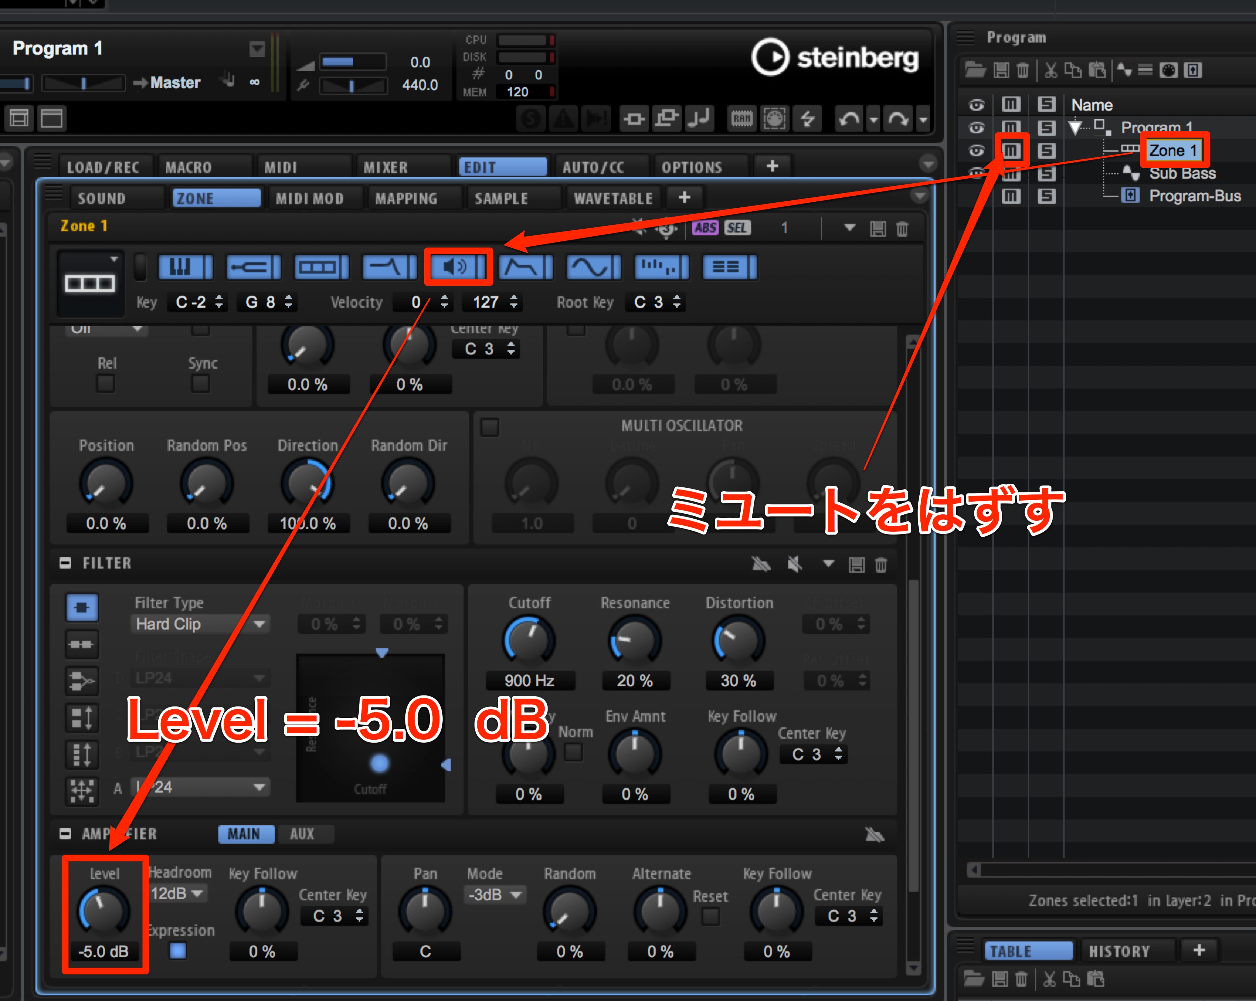The image size is (1256, 1001).
Task: Adjust the amplifier Level knob
Action: (104, 911)
